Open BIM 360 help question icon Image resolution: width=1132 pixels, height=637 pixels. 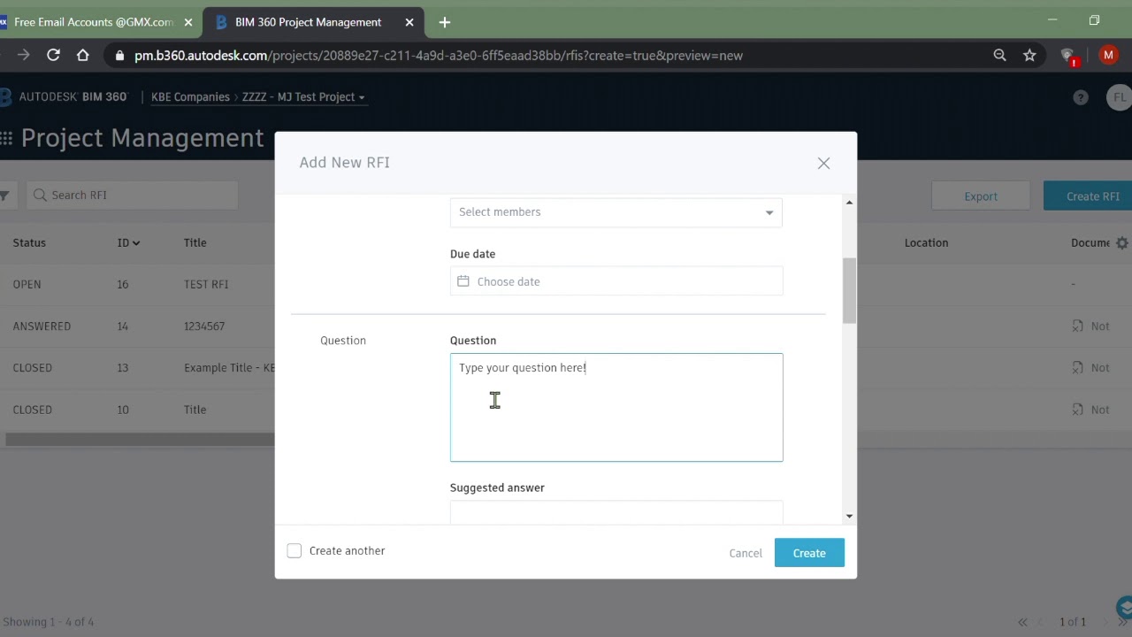(1081, 97)
